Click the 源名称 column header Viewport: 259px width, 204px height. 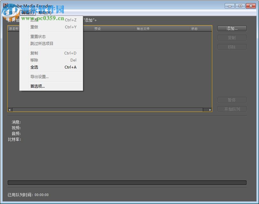coord(14,28)
